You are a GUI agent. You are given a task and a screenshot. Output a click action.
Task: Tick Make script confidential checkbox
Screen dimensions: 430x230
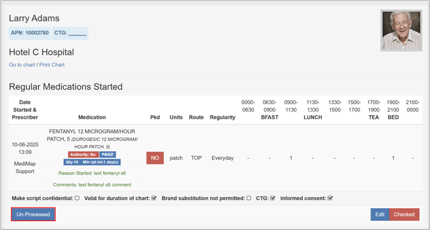[77, 198]
